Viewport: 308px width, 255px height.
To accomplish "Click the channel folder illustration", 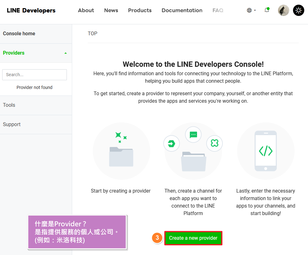I will [x=193, y=161].
